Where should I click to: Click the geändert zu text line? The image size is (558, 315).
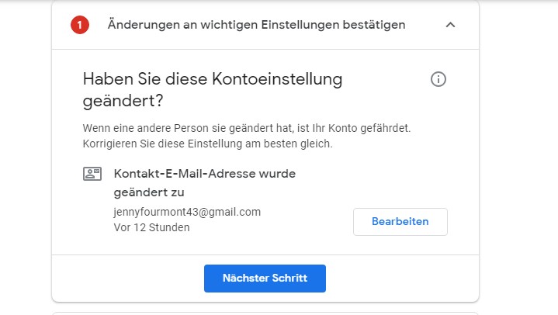149,192
